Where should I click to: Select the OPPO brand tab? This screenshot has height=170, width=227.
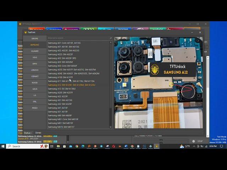point(35,64)
